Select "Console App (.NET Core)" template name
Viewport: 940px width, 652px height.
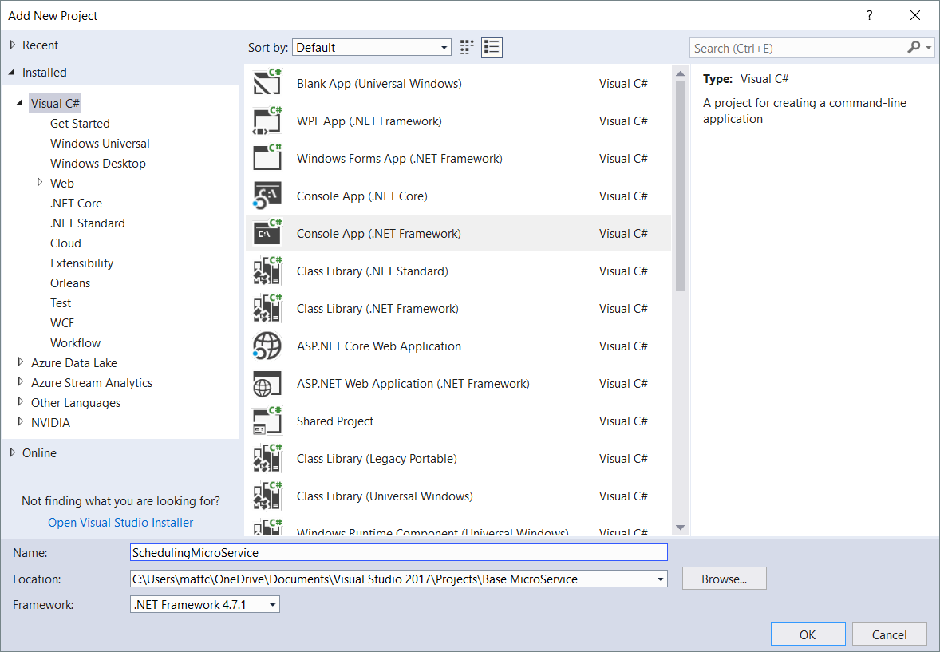pyautogui.click(x=362, y=196)
